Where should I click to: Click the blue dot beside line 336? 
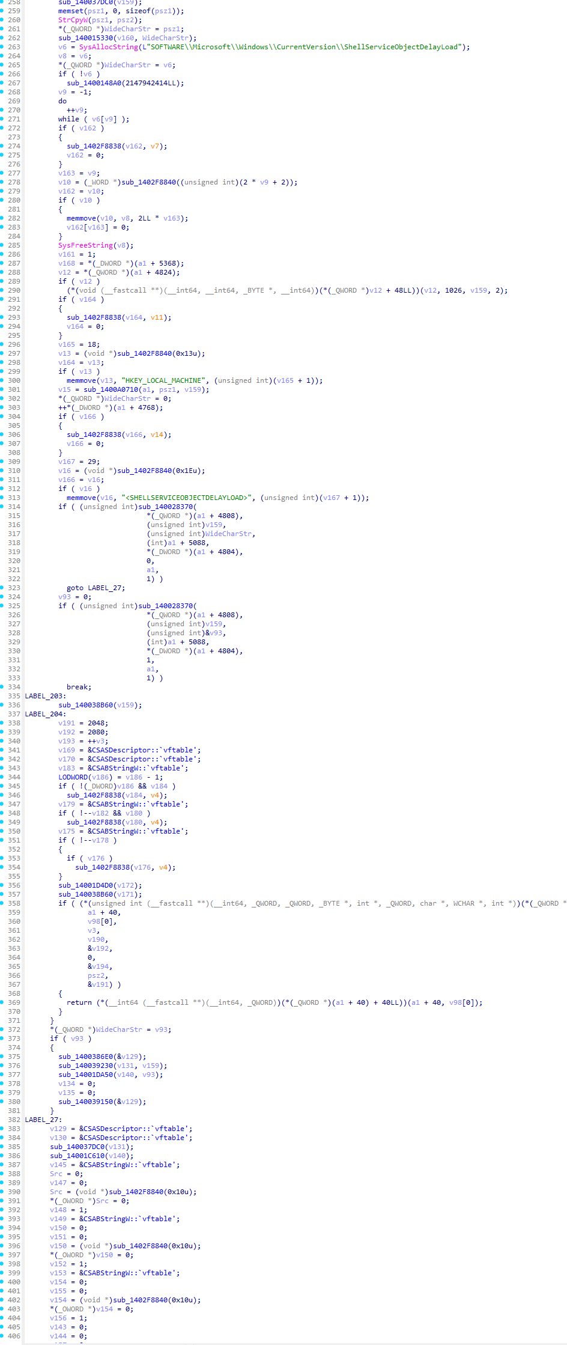coord(2,705)
